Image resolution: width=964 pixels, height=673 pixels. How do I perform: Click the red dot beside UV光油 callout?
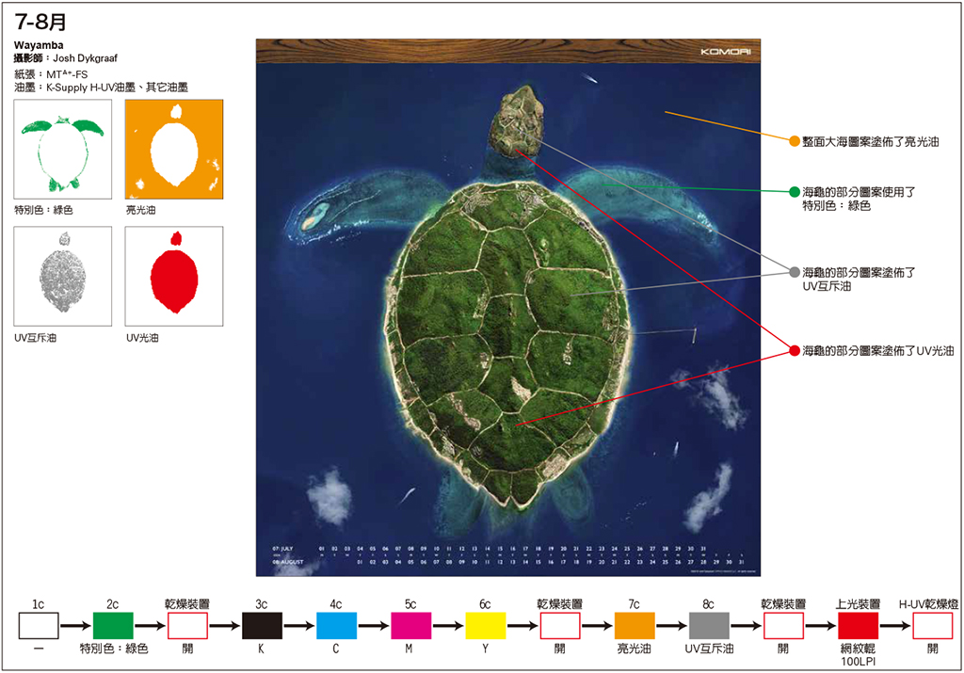click(x=794, y=350)
